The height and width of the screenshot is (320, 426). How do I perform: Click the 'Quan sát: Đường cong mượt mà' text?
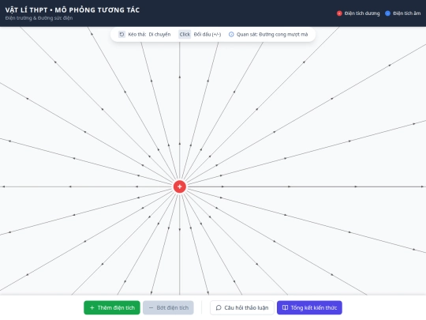(272, 34)
